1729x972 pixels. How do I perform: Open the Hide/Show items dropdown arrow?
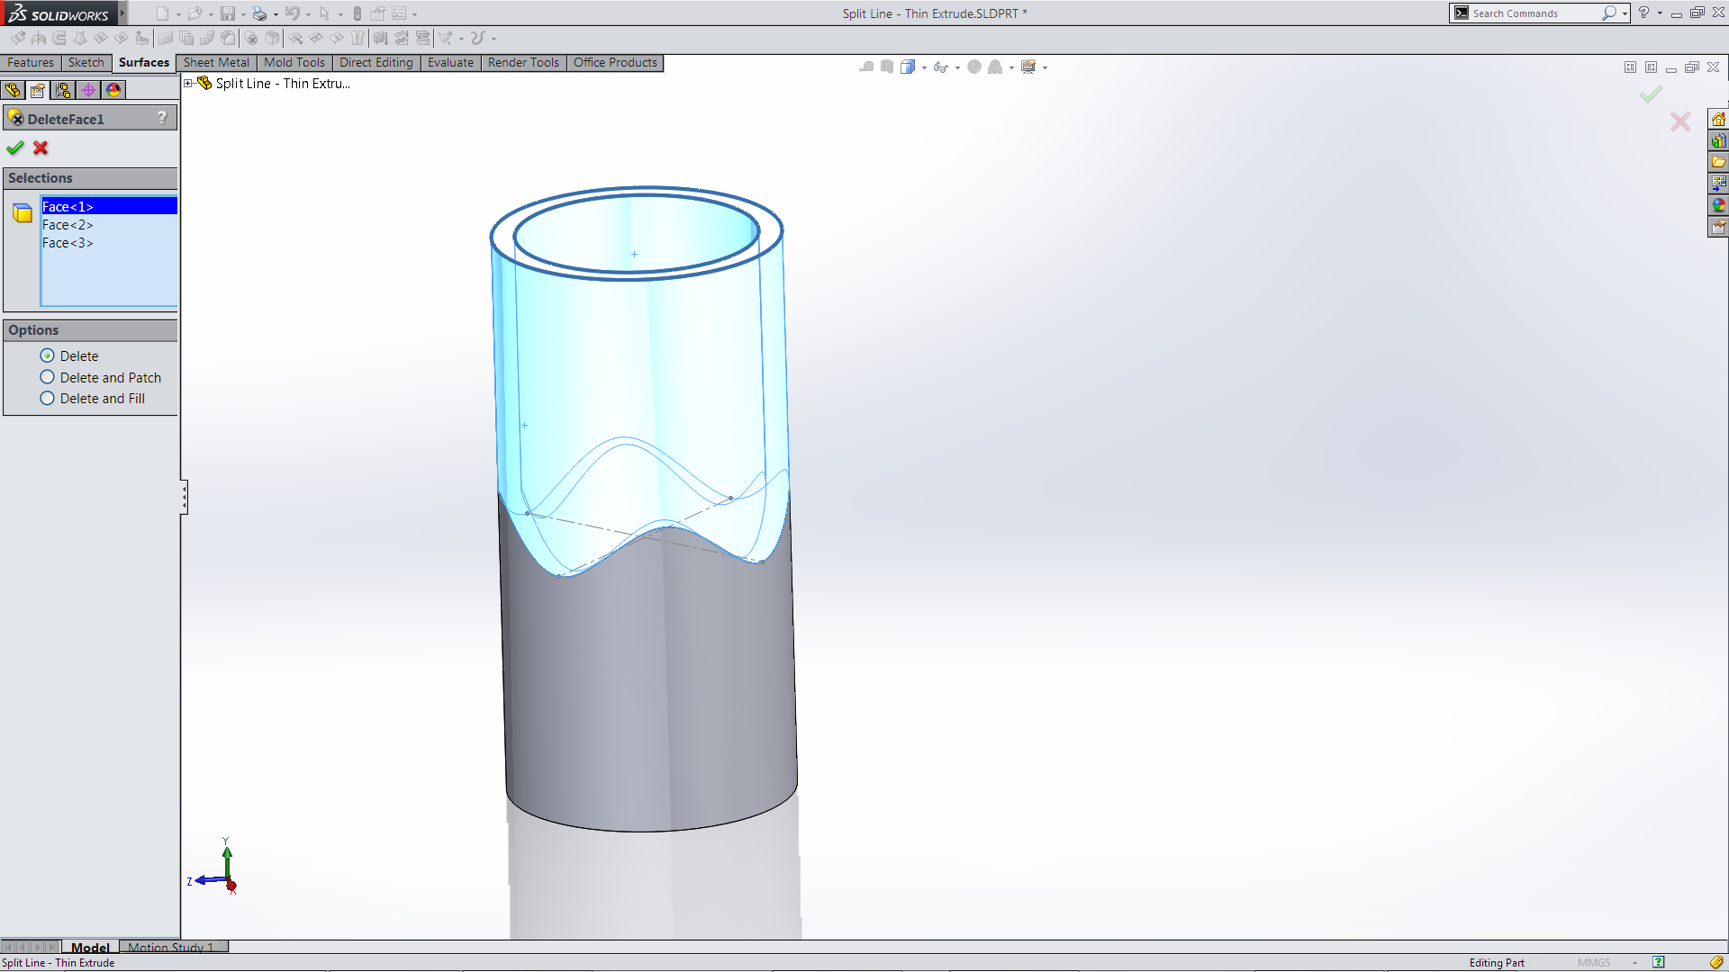[956, 67]
